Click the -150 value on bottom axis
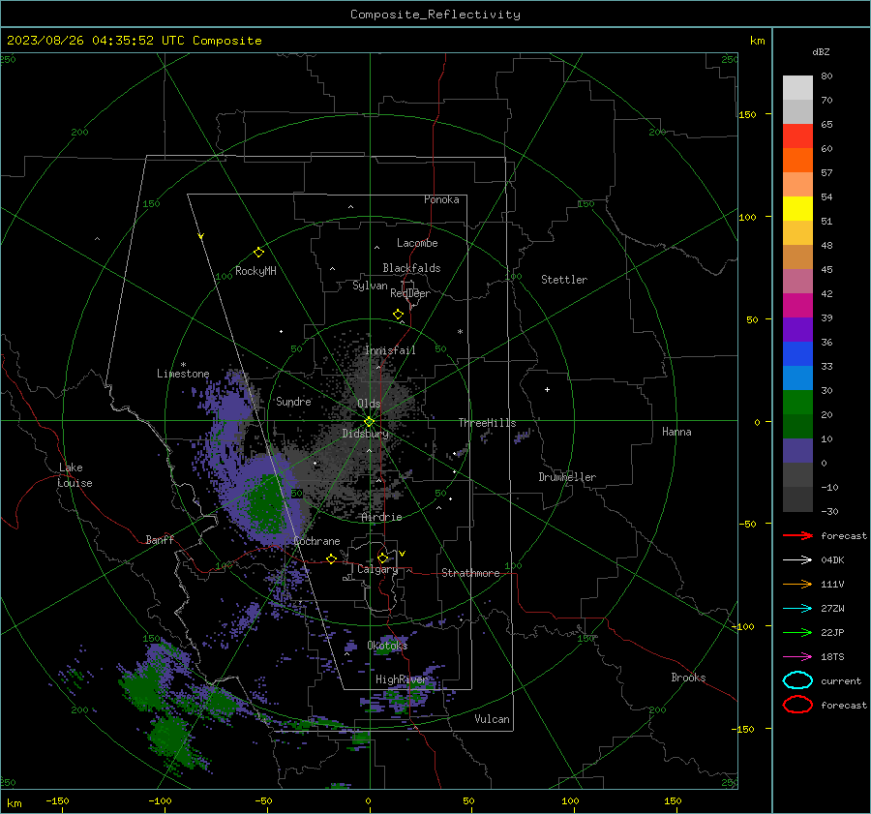 (57, 800)
